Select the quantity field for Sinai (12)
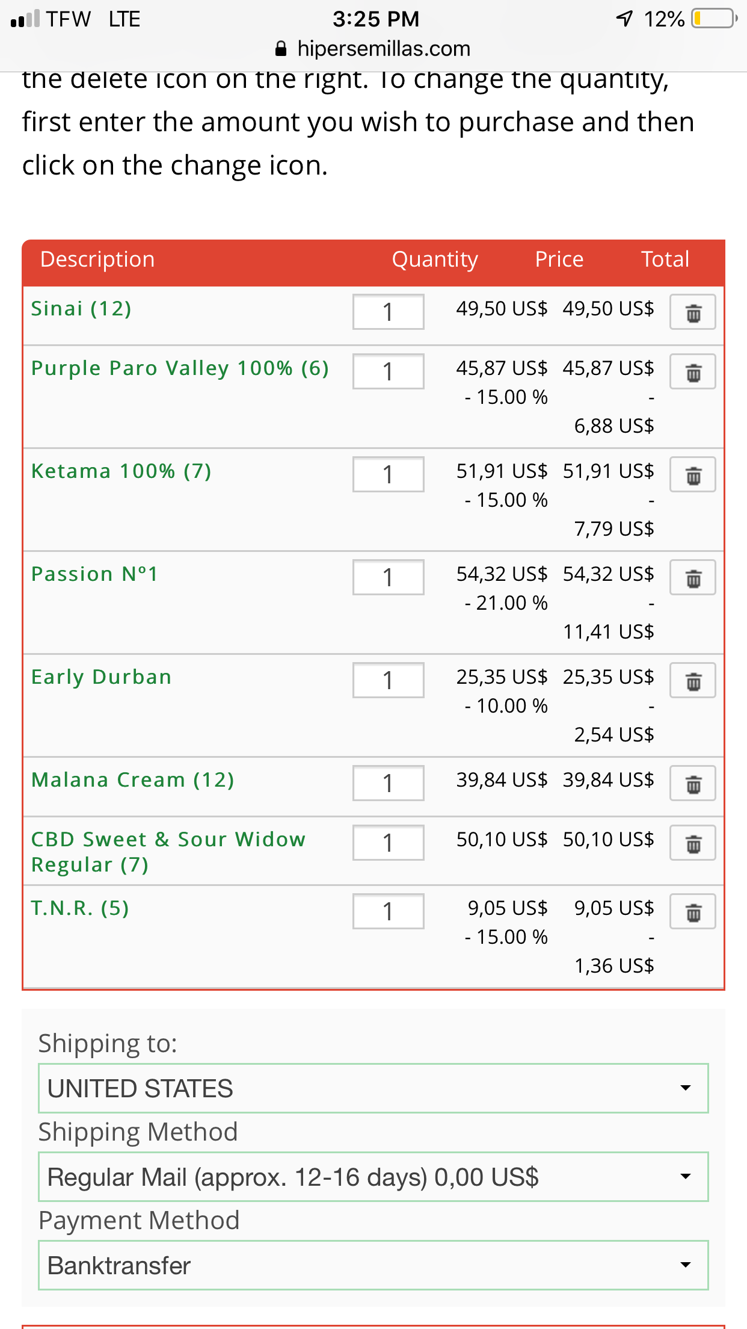Viewport: 747px width, 1329px height. (x=388, y=312)
